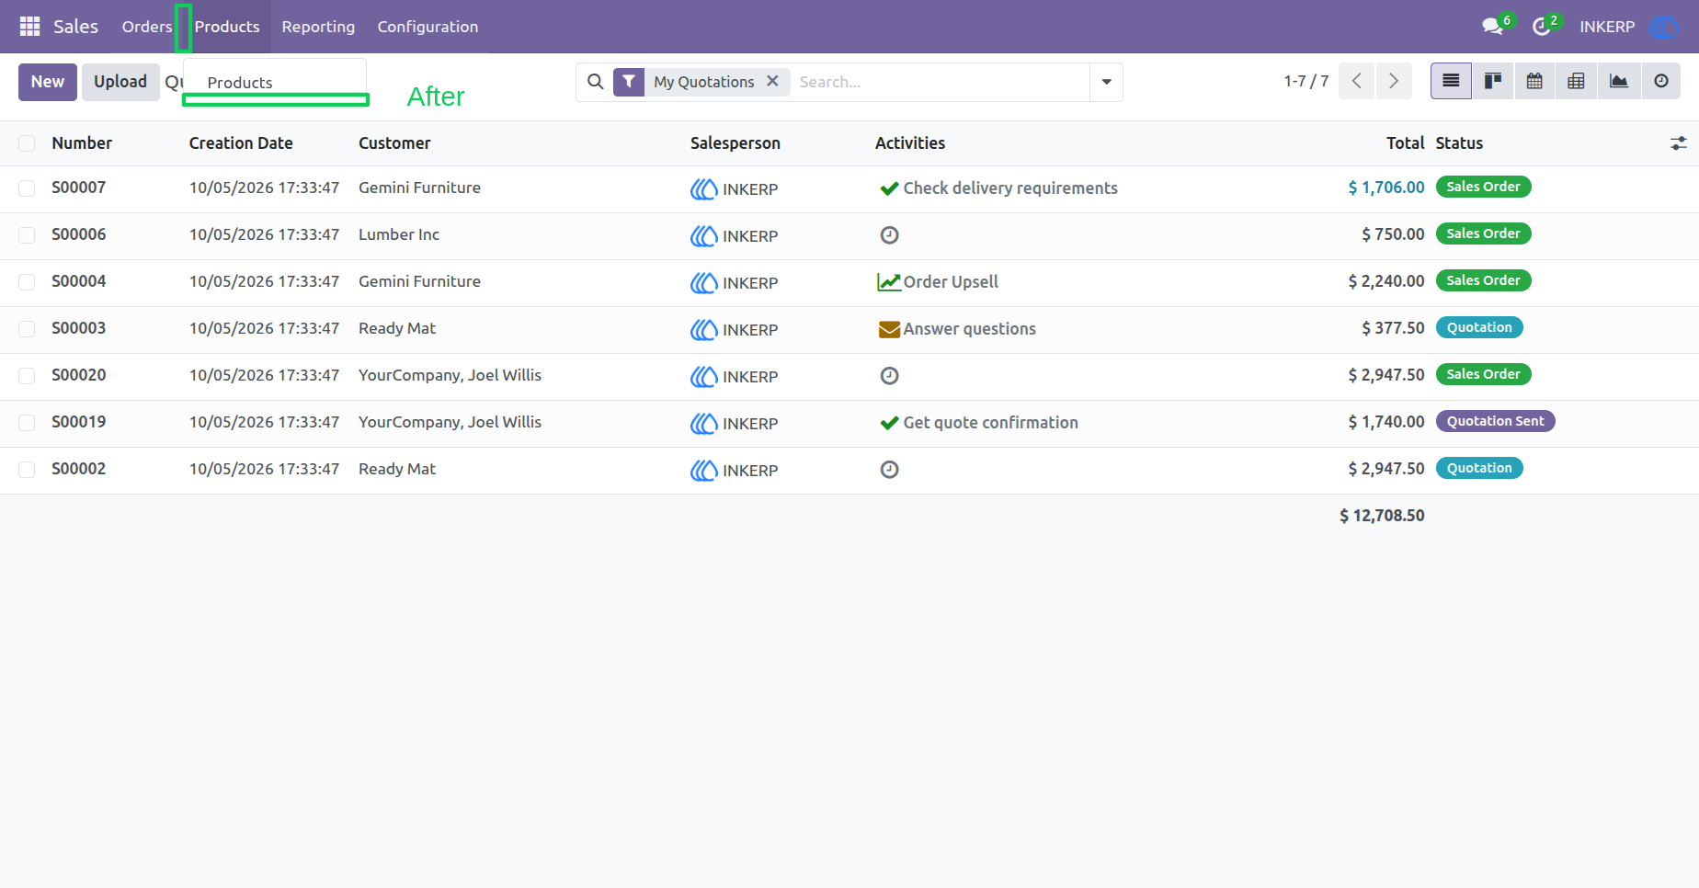Image resolution: width=1699 pixels, height=888 pixels.
Task: Create a New quotation
Action: tap(48, 82)
